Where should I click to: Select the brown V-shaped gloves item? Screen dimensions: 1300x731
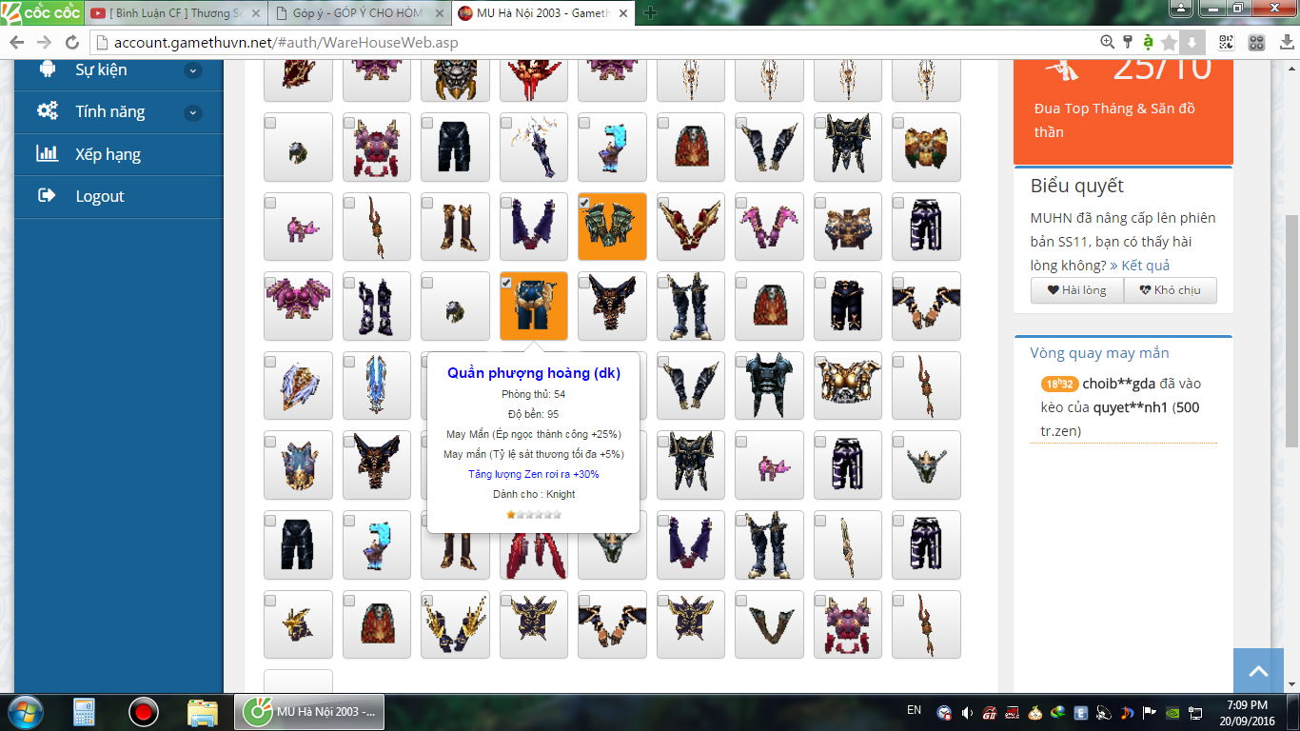tap(769, 624)
